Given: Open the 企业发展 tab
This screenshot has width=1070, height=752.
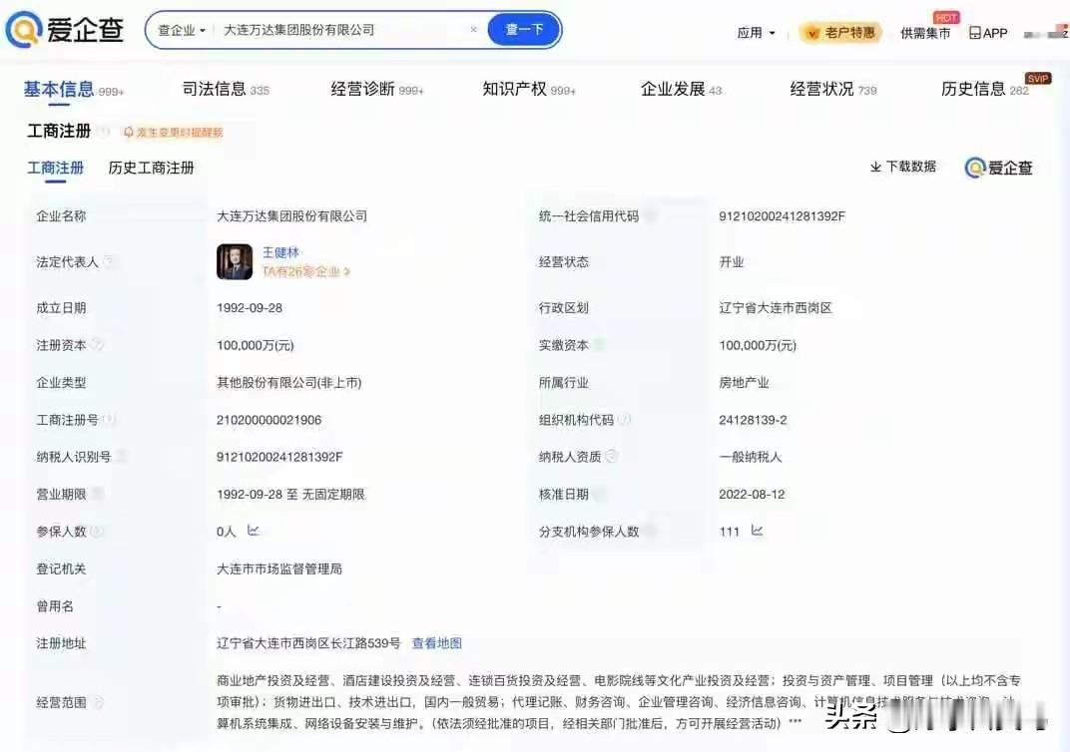Looking at the screenshot, I should click(x=681, y=90).
